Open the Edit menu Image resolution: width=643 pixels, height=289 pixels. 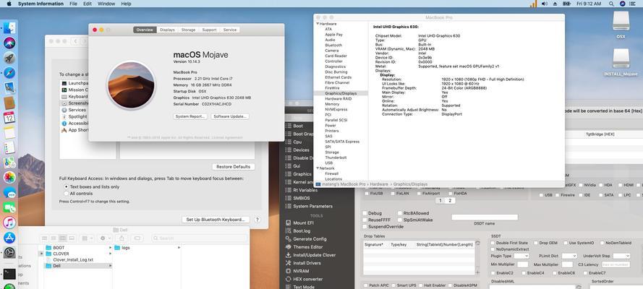coord(88,4)
